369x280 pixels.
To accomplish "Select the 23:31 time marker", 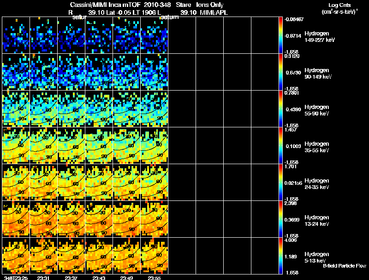I will pyautogui.click(x=44, y=278).
